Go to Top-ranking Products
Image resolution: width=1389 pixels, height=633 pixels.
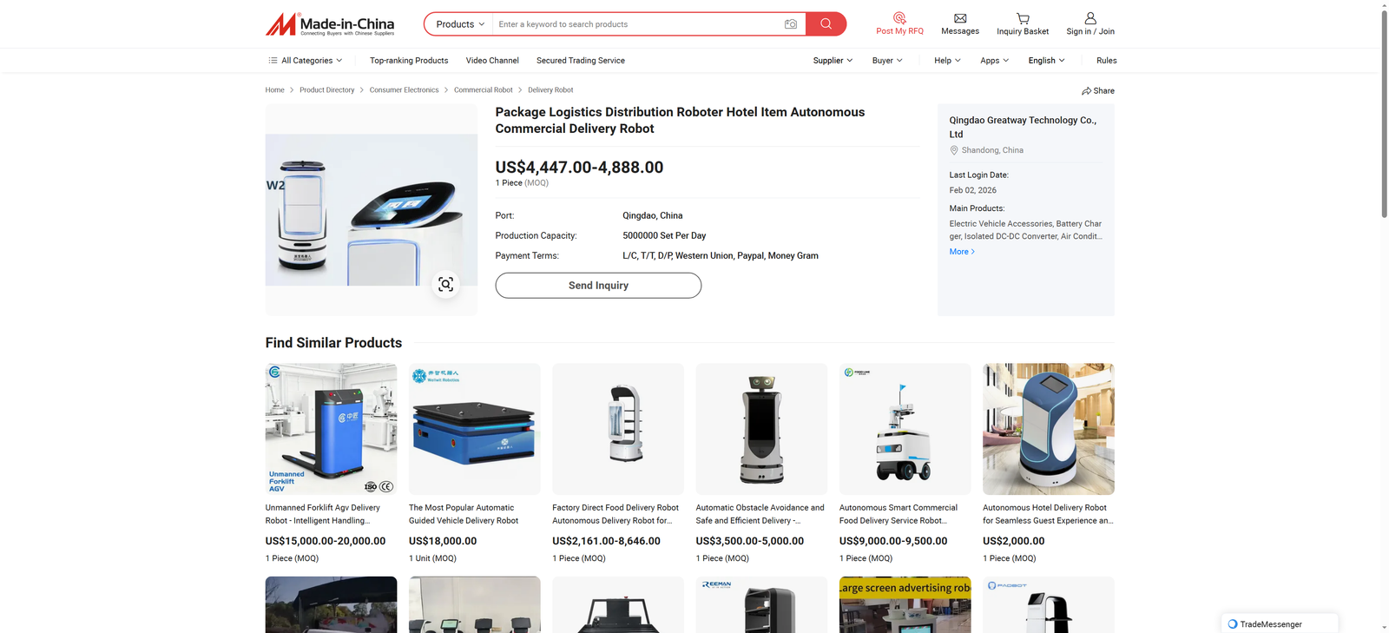click(409, 61)
